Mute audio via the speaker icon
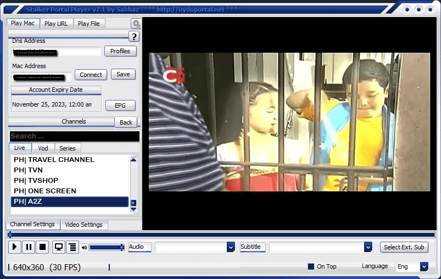Image resolution: width=441 pixels, height=279 pixels. [84, 248]
